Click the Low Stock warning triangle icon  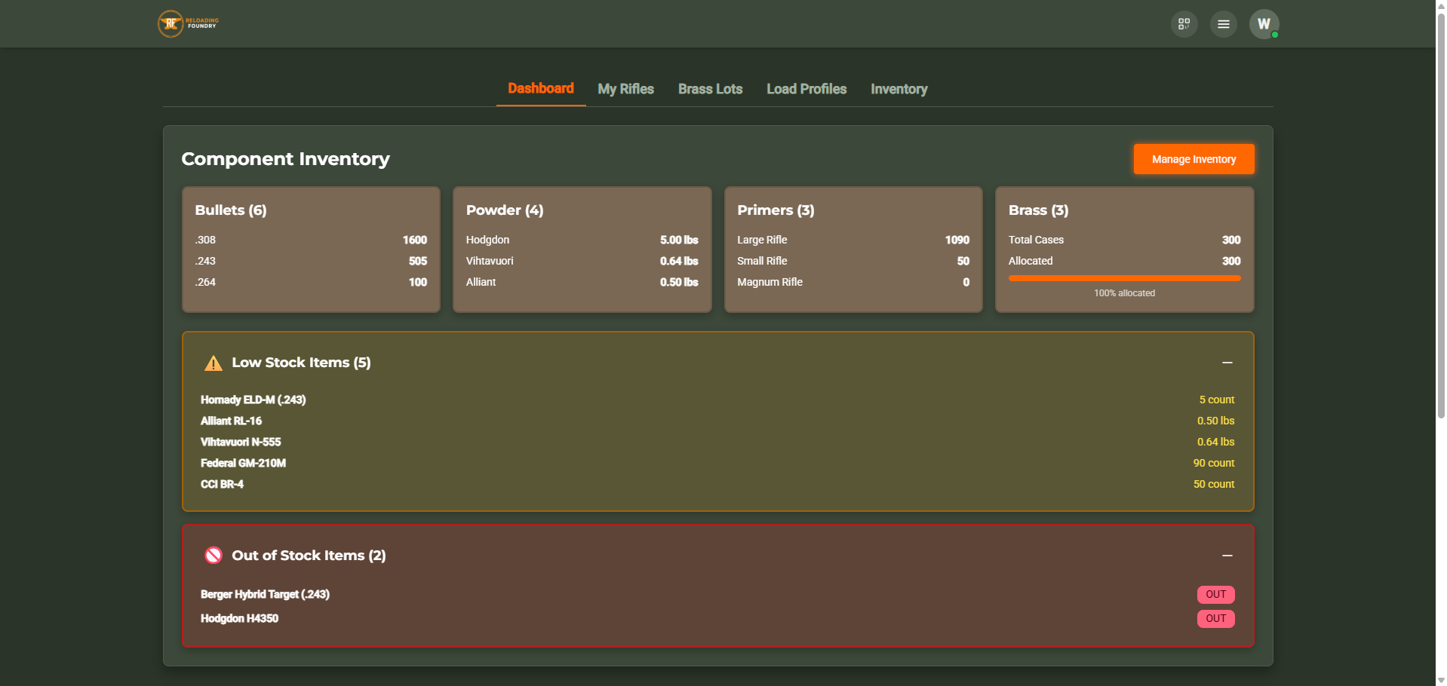point(214,363)
